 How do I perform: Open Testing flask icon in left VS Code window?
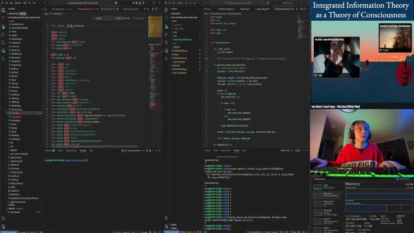[3, 59]
